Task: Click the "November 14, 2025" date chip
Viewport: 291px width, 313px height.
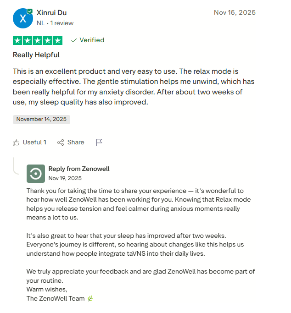Action: click(41, 119)
